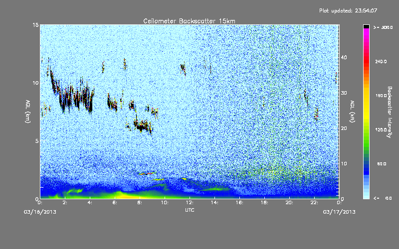This screenshot has height=249, width=399.
Task: Click the 180.0 colorbar value
Action: [381, 96]
